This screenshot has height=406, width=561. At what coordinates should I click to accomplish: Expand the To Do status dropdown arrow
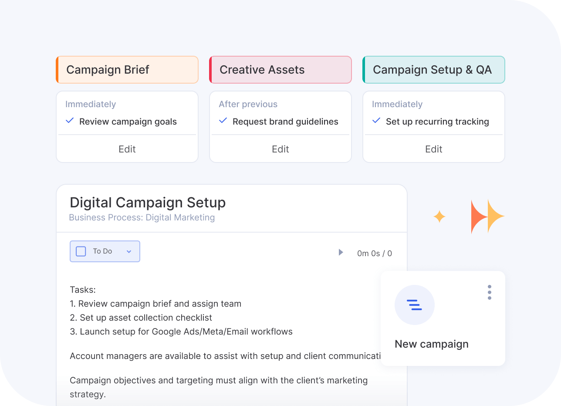[128, 251]
